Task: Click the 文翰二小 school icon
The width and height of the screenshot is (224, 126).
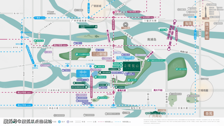Action: 75,43
